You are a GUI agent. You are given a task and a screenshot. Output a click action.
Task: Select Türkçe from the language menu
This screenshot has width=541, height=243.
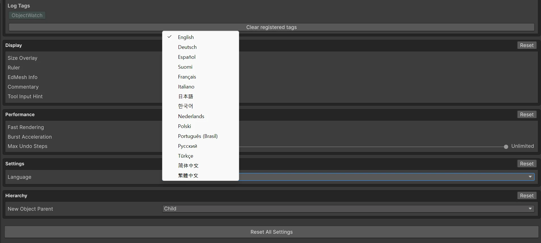pos(201,156)
